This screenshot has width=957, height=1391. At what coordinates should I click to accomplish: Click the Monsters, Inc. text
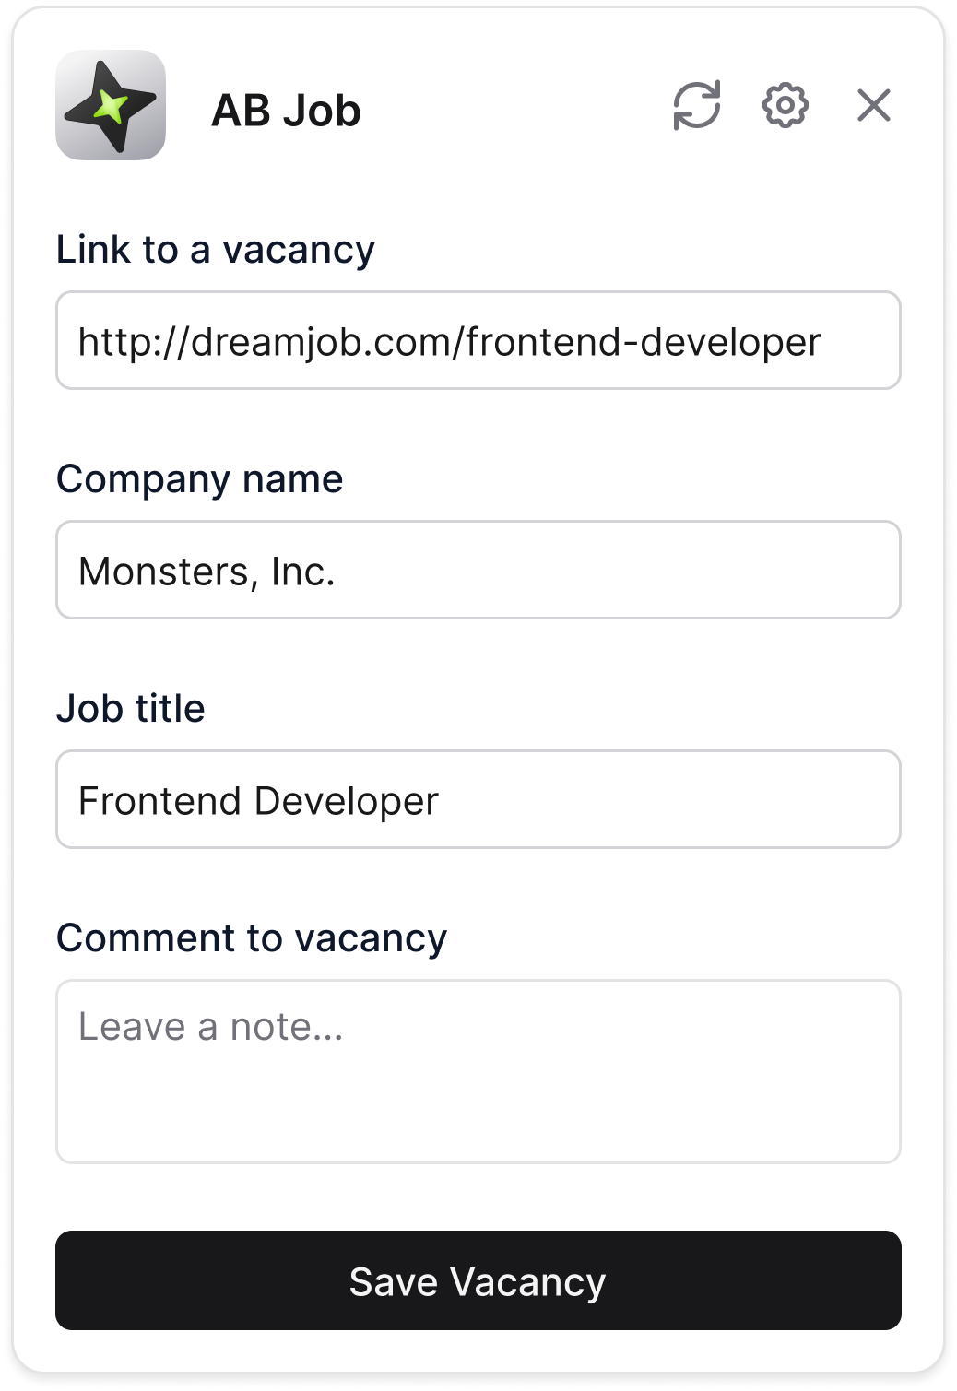[x=207, y=572]
